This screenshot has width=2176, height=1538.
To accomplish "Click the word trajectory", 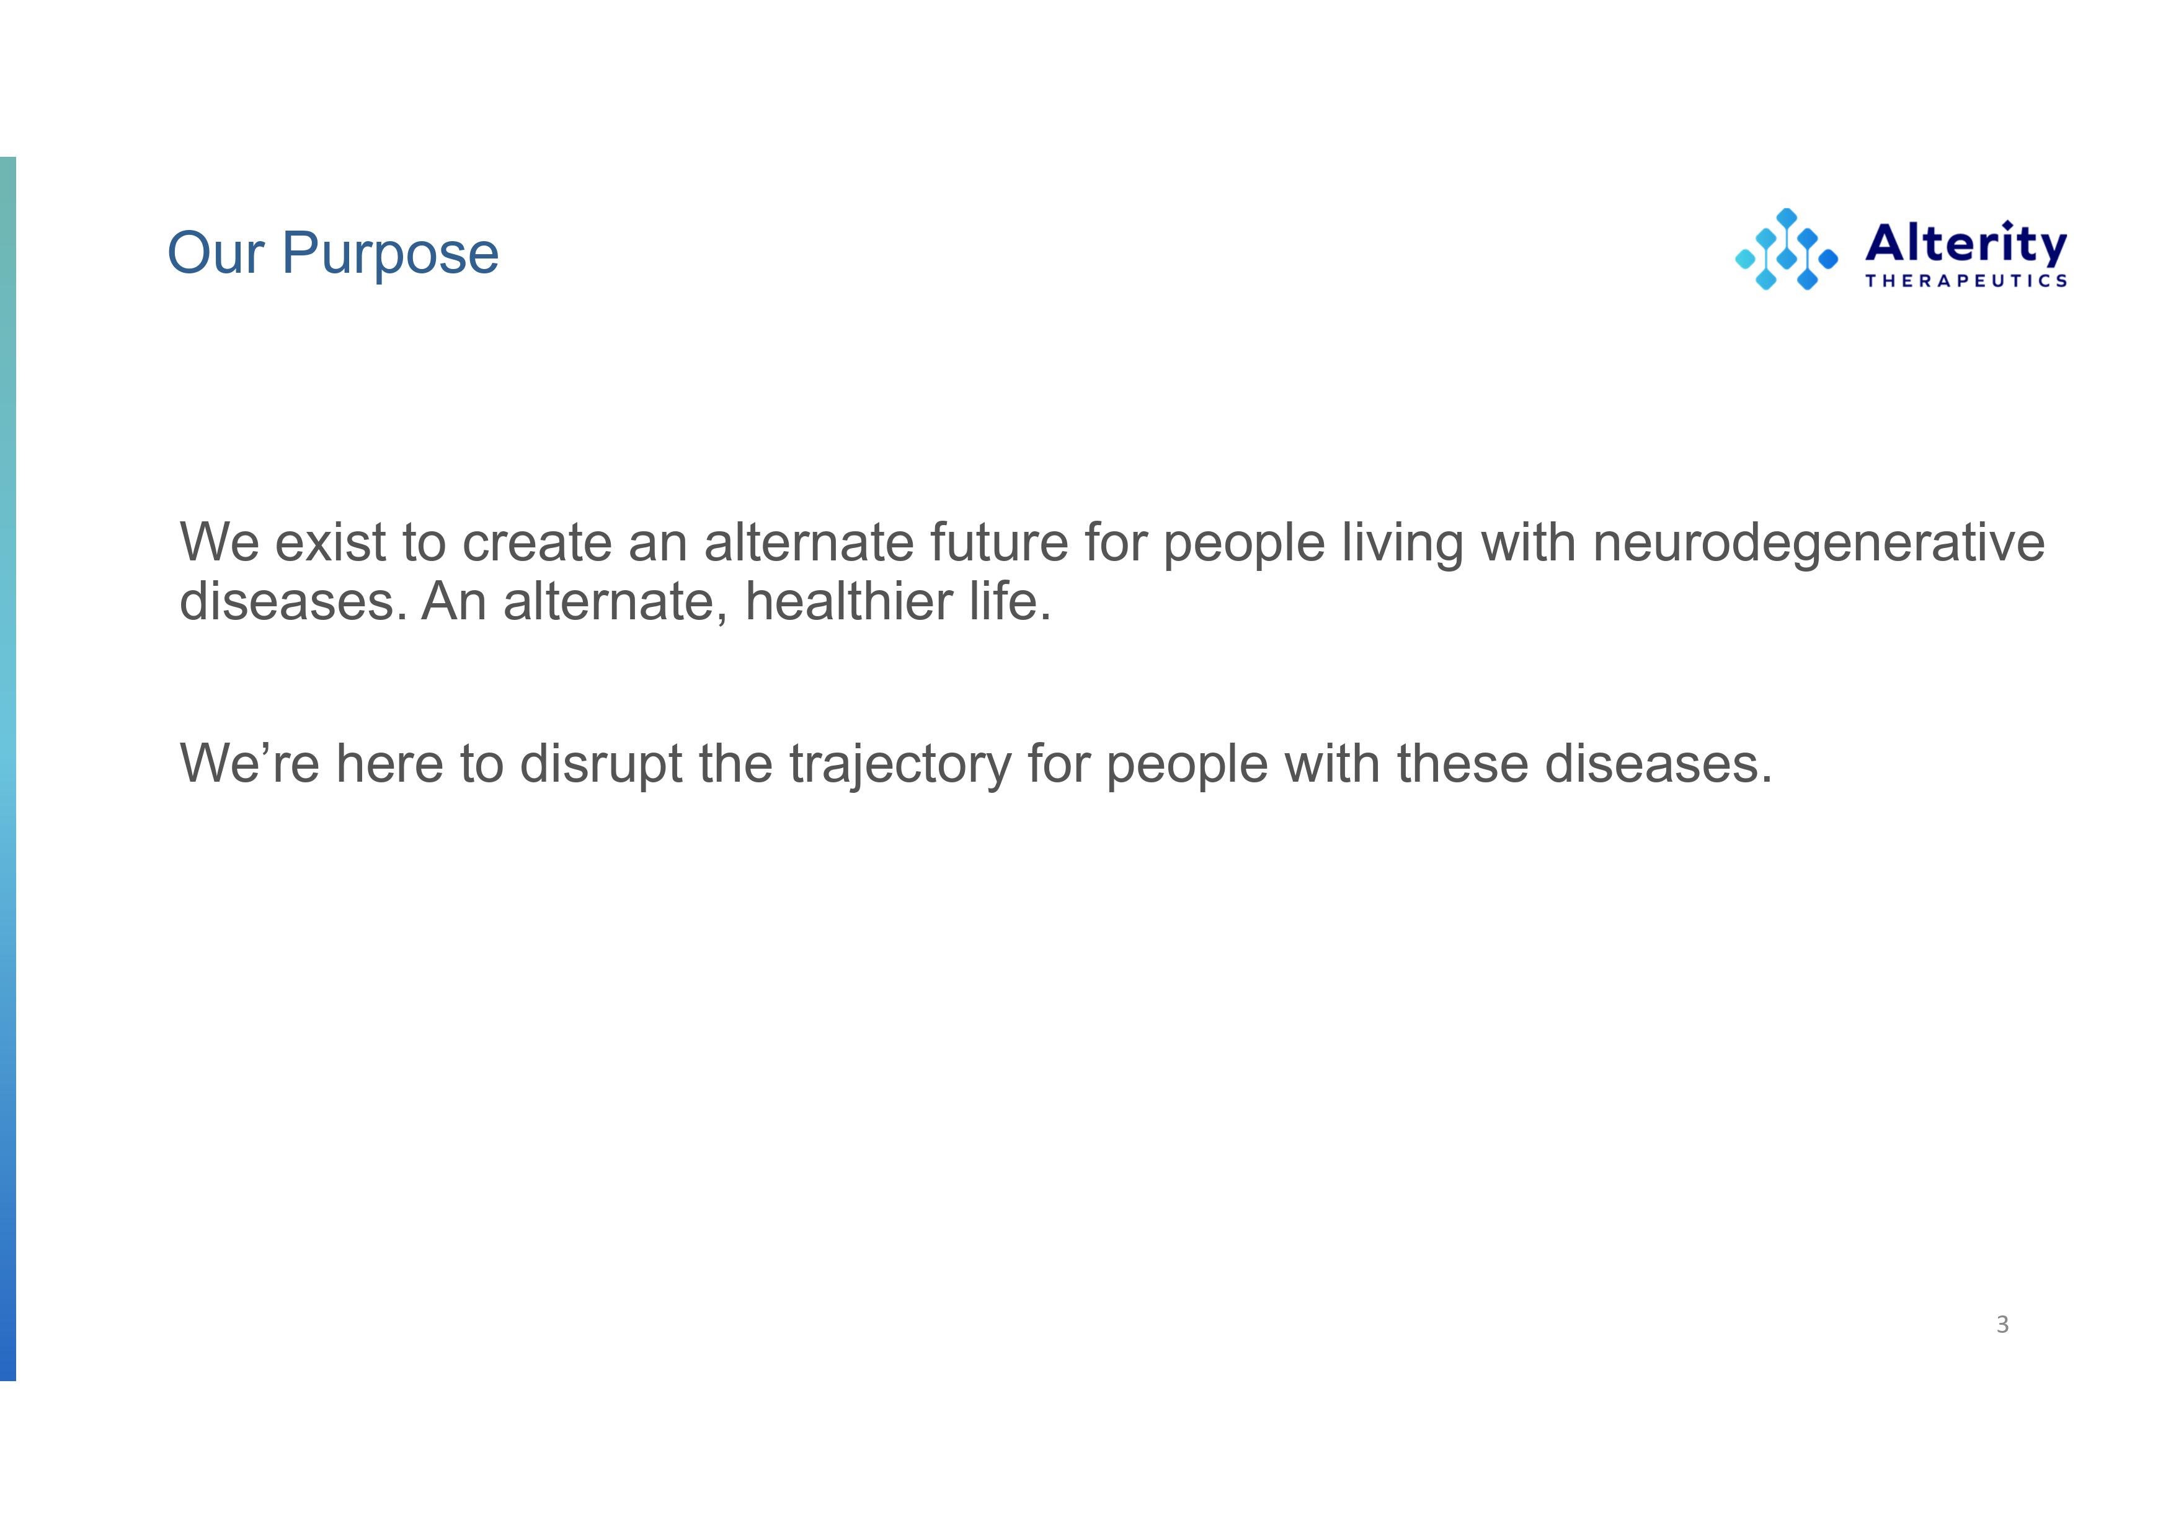I will point(899,764).
